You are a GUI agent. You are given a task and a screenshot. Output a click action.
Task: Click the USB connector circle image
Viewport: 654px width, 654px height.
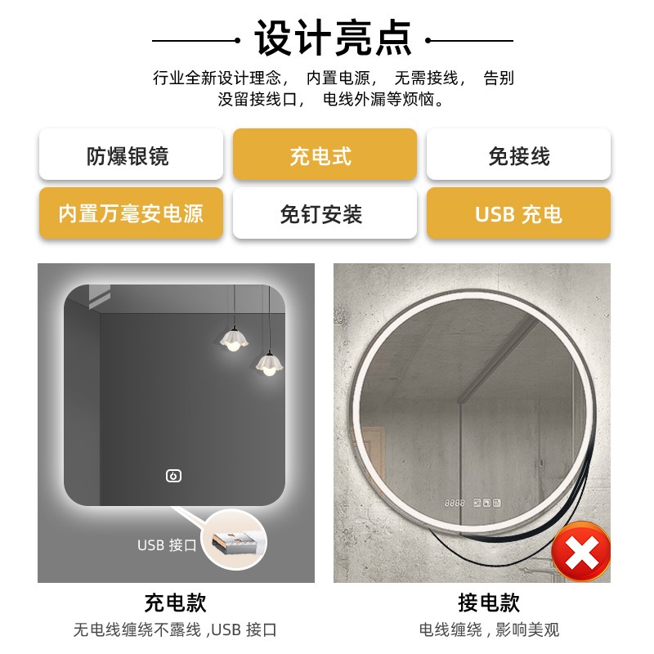coord(234,541)
